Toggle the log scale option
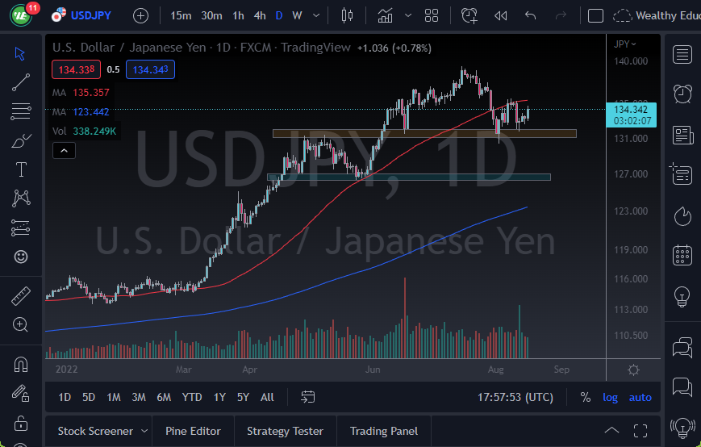This screenshot has height=447, width=701. click(x=610, y=397)
